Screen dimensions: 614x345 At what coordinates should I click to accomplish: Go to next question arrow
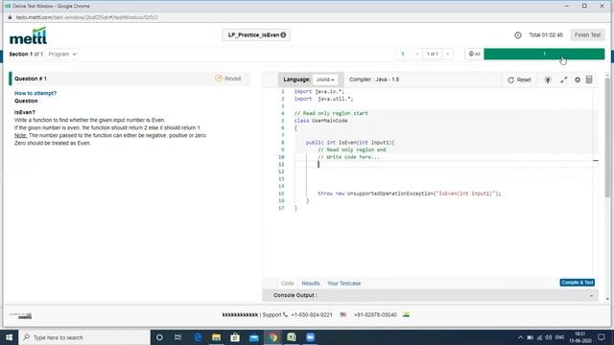pos(448,54)
